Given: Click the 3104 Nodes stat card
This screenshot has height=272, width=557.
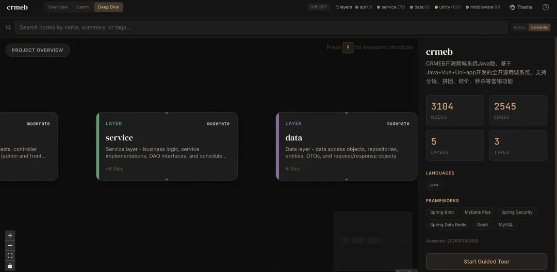Looking at the screenshot, I should click(x=455, y=110).
